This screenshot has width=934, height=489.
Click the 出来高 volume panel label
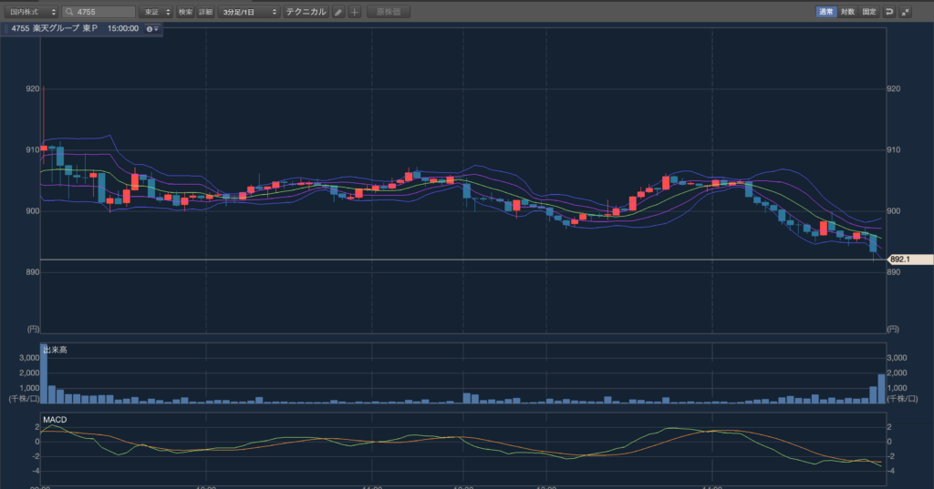[x=55, y=350]
